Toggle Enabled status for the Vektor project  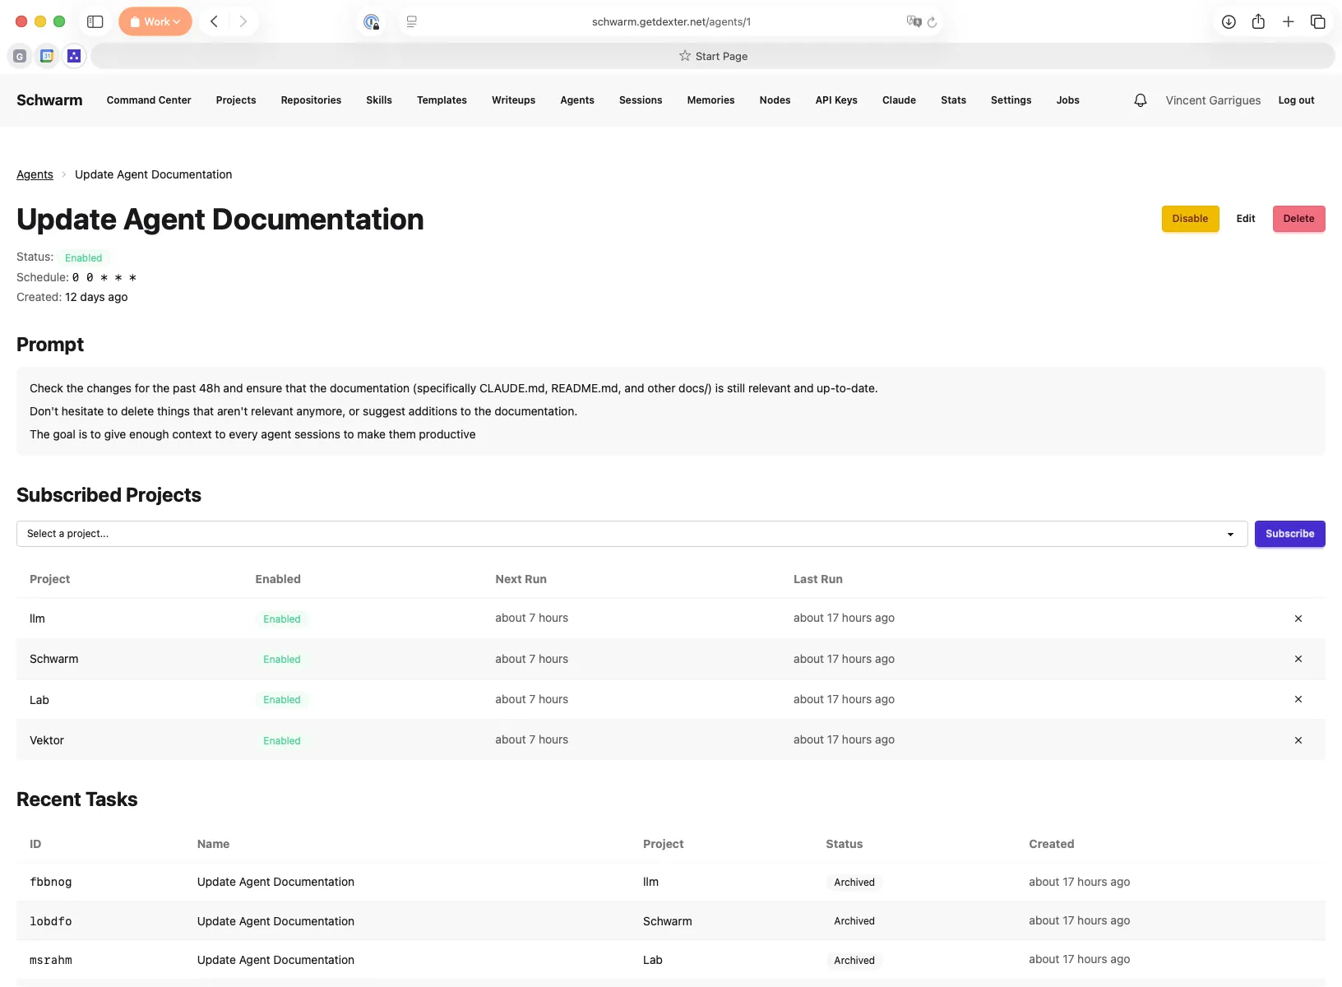click(281, 740)
